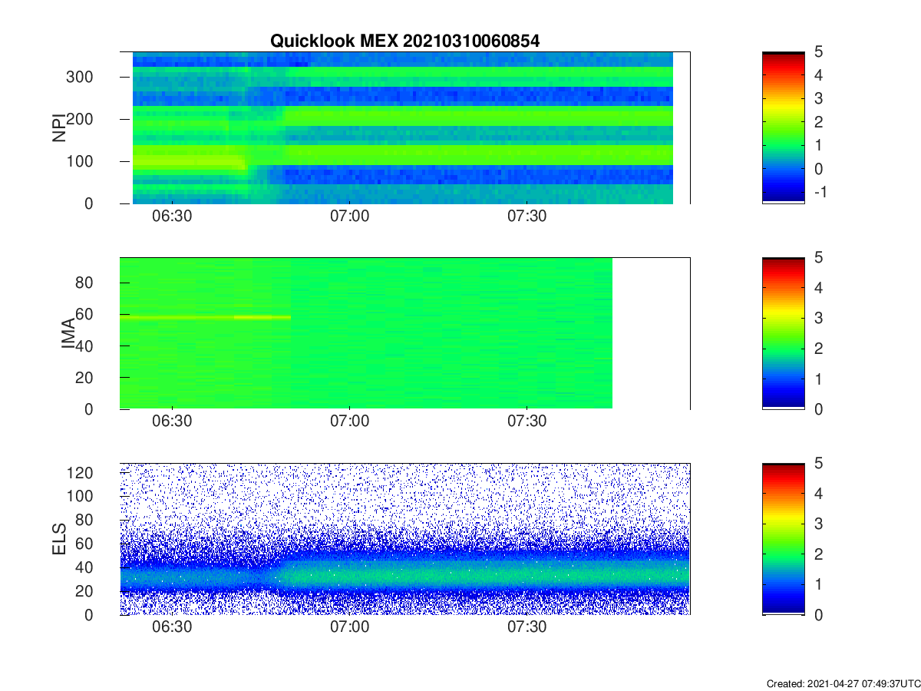
Task: Select the ELS spectrogram panel
Action: (x=404, y=539)
